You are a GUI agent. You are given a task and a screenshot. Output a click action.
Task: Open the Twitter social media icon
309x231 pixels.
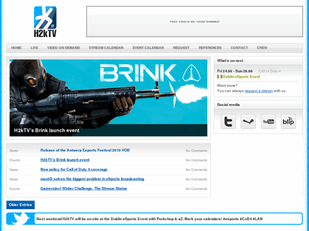coord(228,122)
